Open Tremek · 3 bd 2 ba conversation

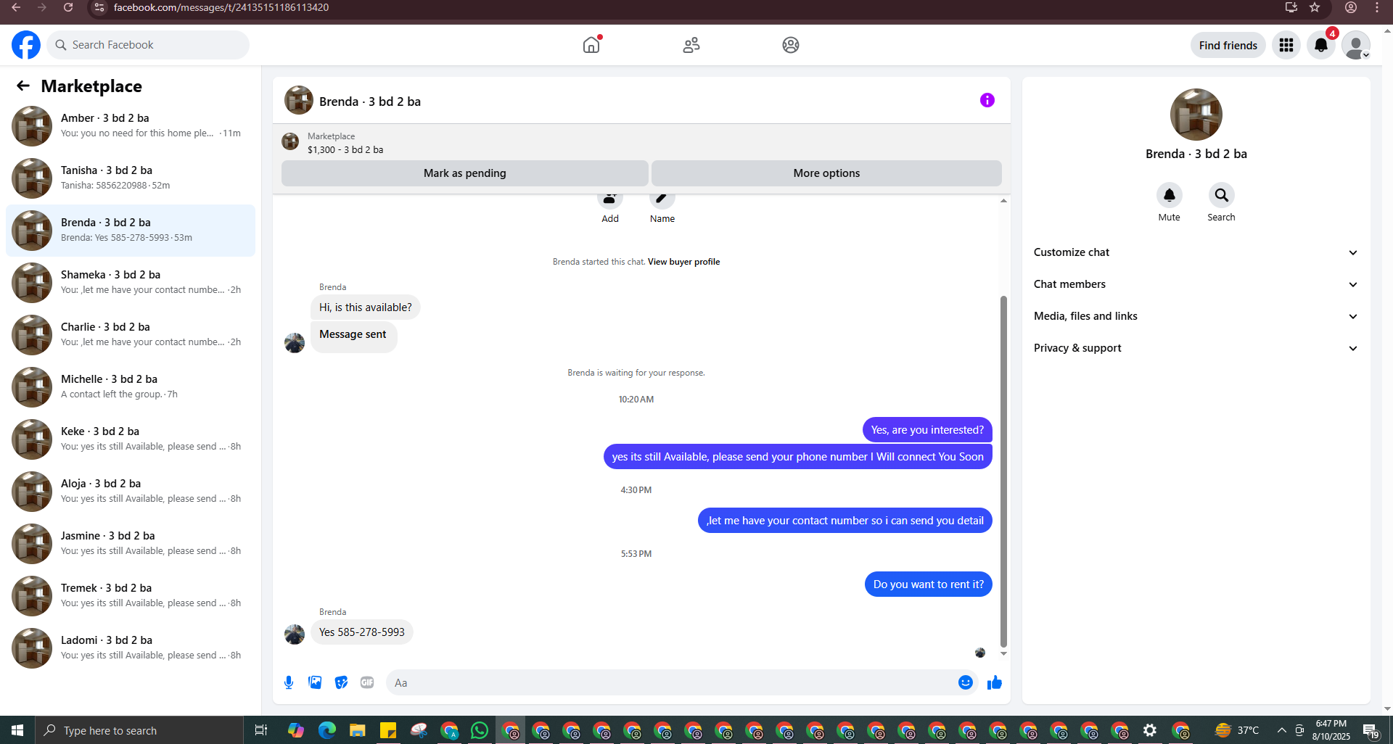click(x=131, y=596)
